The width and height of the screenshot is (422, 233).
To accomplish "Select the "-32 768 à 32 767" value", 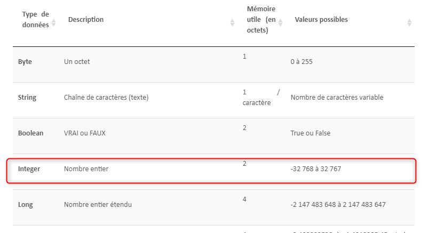I will coord(316,169).
